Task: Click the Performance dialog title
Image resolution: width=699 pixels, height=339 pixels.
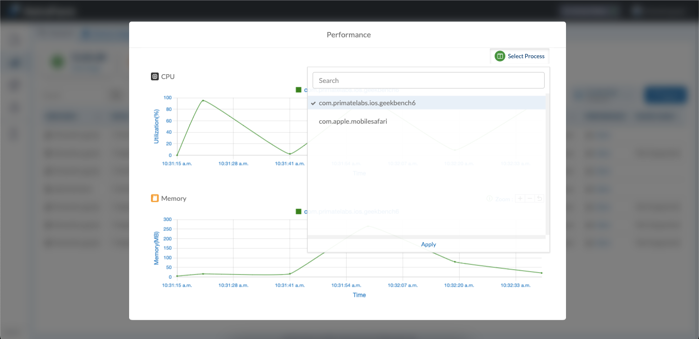Action: point(349,35)
